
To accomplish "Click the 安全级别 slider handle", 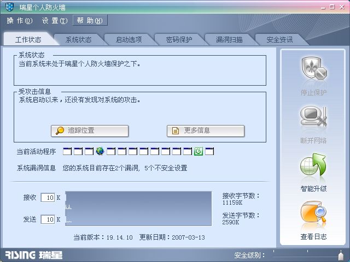I will pyautogui.click(x=341, y=255).
